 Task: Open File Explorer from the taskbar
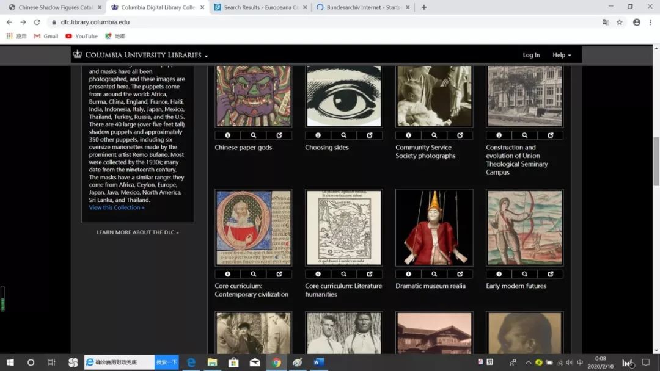tap(212, 362)
